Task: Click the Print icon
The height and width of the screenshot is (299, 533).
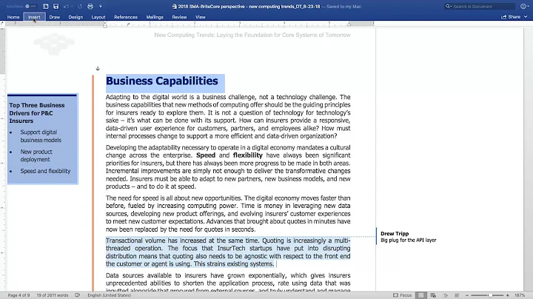Action: tap(90, 7)
